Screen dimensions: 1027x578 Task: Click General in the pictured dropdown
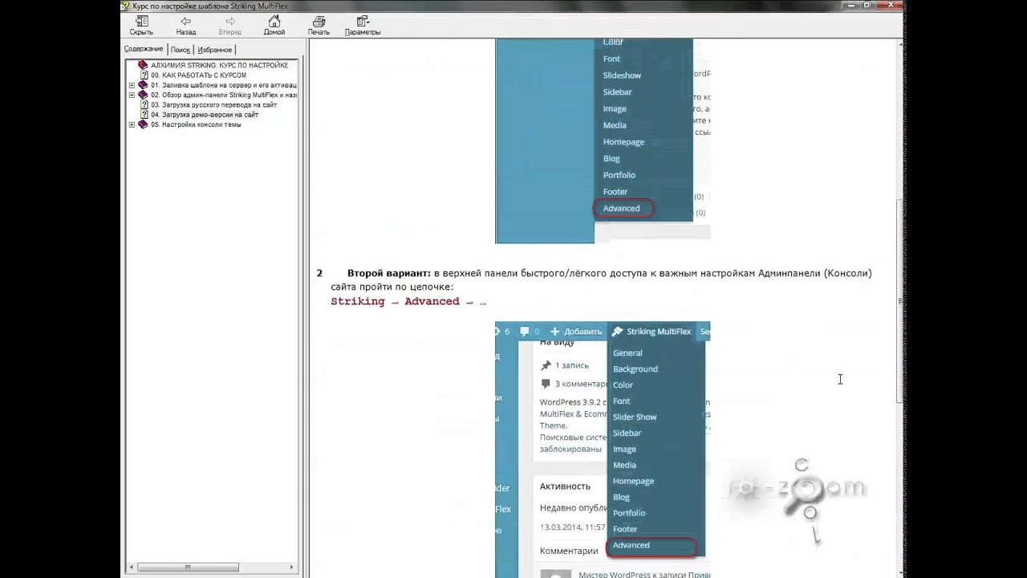pyautogui.click(x=627, y=353)
